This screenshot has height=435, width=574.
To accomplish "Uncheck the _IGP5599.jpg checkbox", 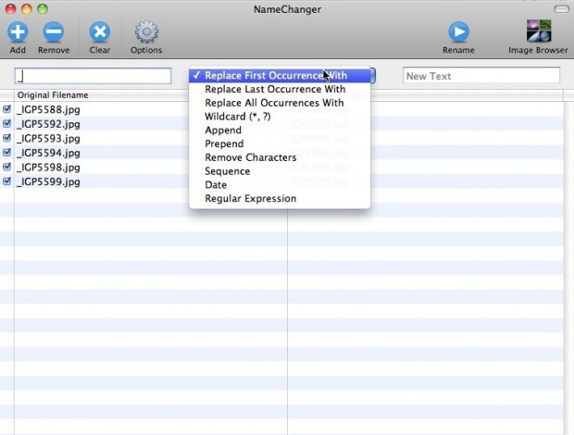I will [x=6, y=181].
